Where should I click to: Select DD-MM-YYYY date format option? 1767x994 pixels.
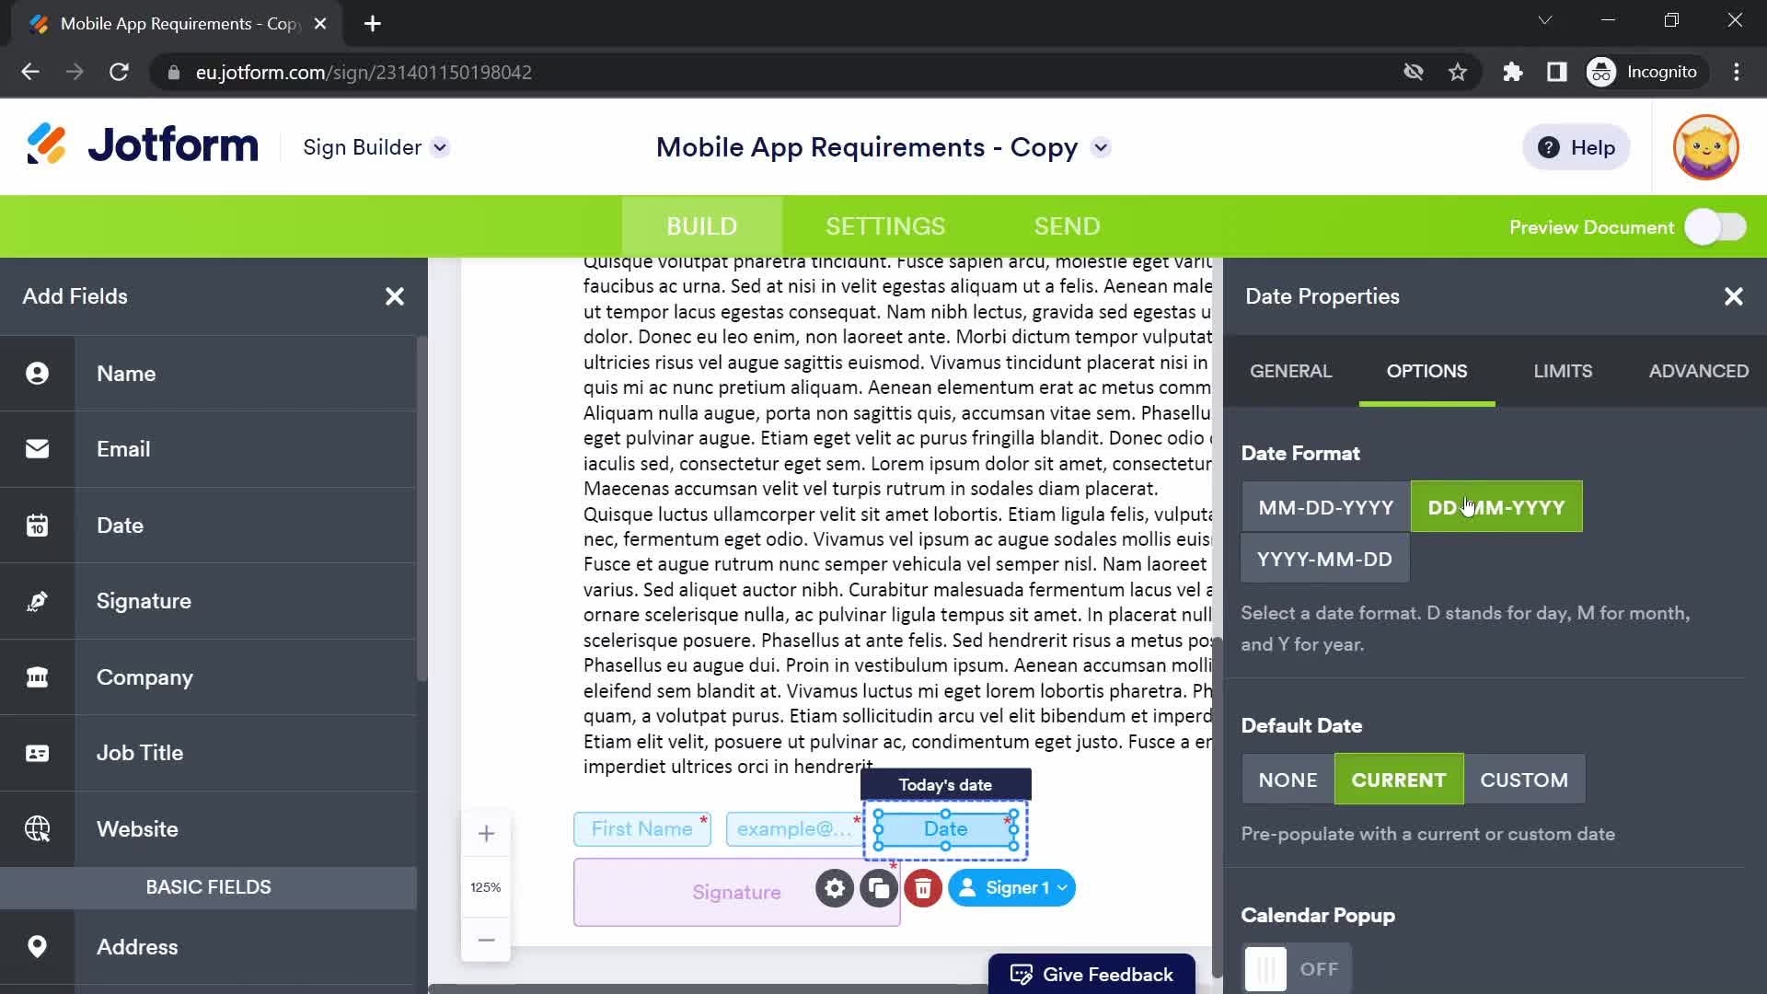[x=1496, y=507]
